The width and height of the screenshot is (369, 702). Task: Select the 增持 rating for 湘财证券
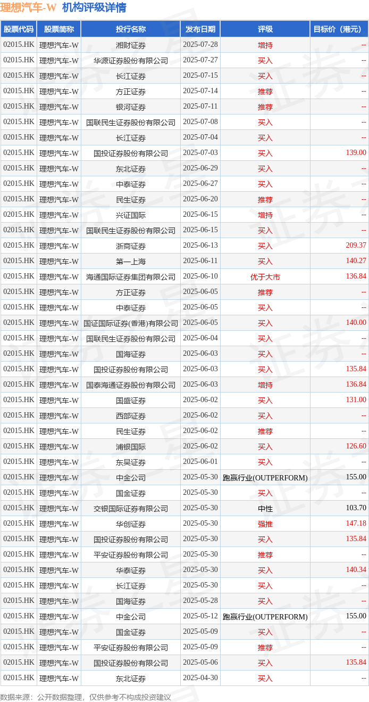coord(265,45)
